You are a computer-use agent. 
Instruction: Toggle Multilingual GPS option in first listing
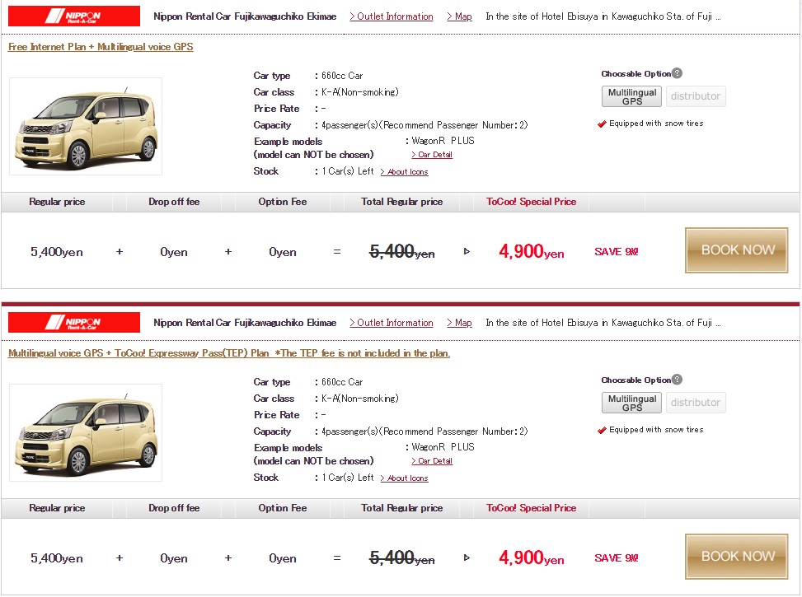tap(631, 96)
